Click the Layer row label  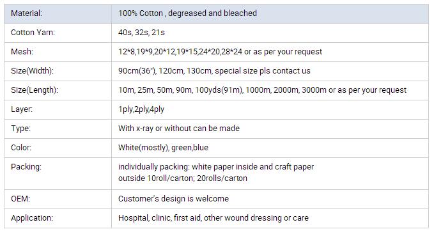(x=22, y=109)
